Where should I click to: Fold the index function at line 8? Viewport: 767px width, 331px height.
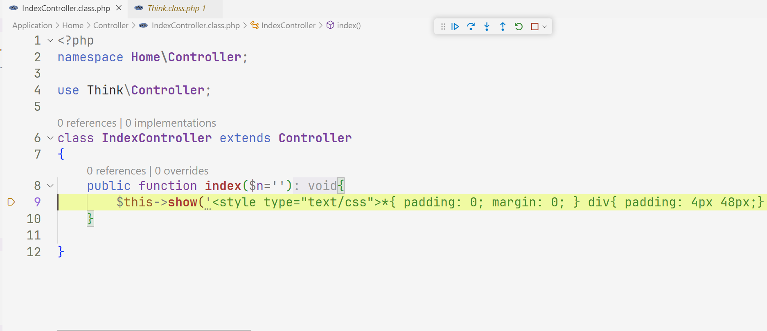pos(50,186)
